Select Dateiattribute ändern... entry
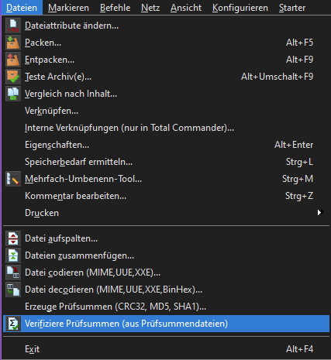 pyautogui.click(x=166, y=26)
